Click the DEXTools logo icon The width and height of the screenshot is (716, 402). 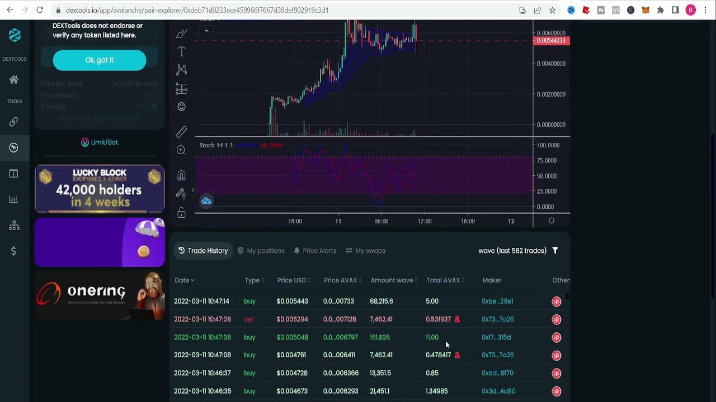tap(15, 35)
